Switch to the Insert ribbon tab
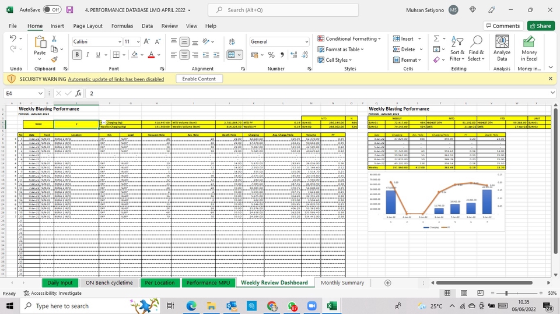560x314 pixels. [57, 26]
